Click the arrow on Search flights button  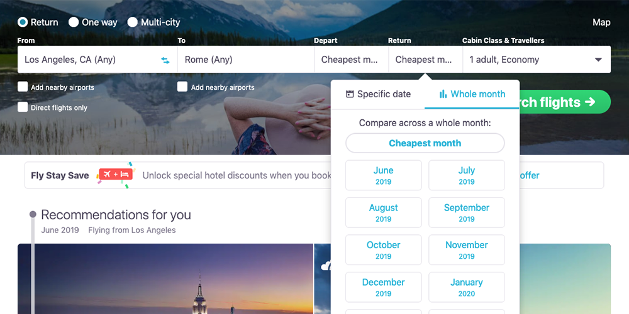pos(590,102)
